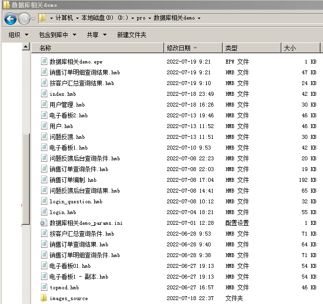
Task: Select the images_source folder icon
Action: tap(43, 298)
